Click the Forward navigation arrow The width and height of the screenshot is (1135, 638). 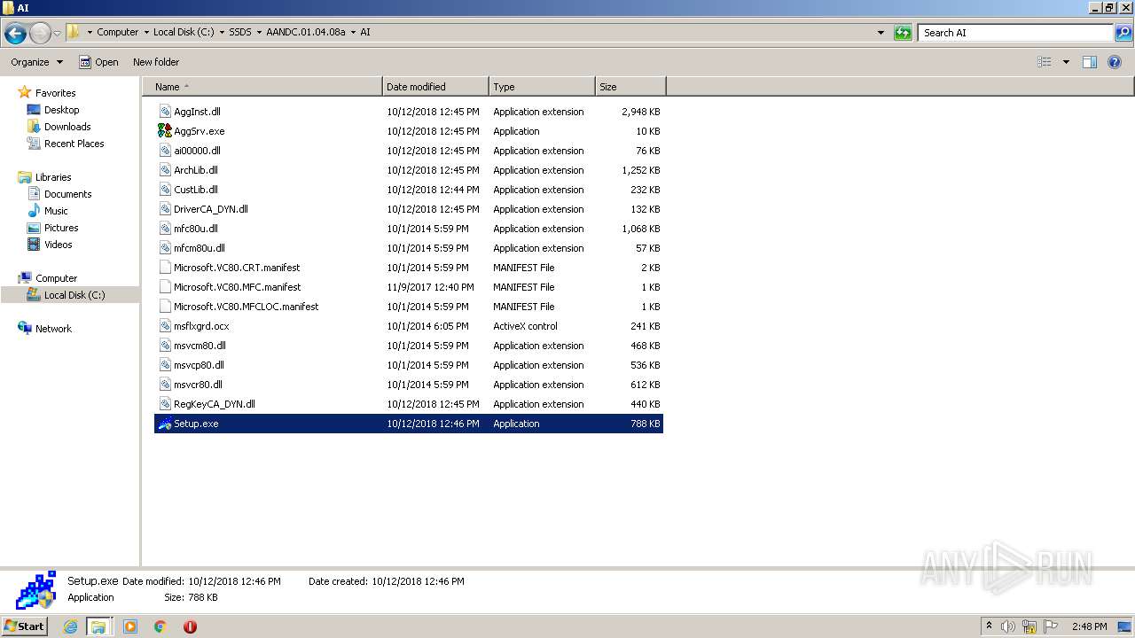coord(40,33)
